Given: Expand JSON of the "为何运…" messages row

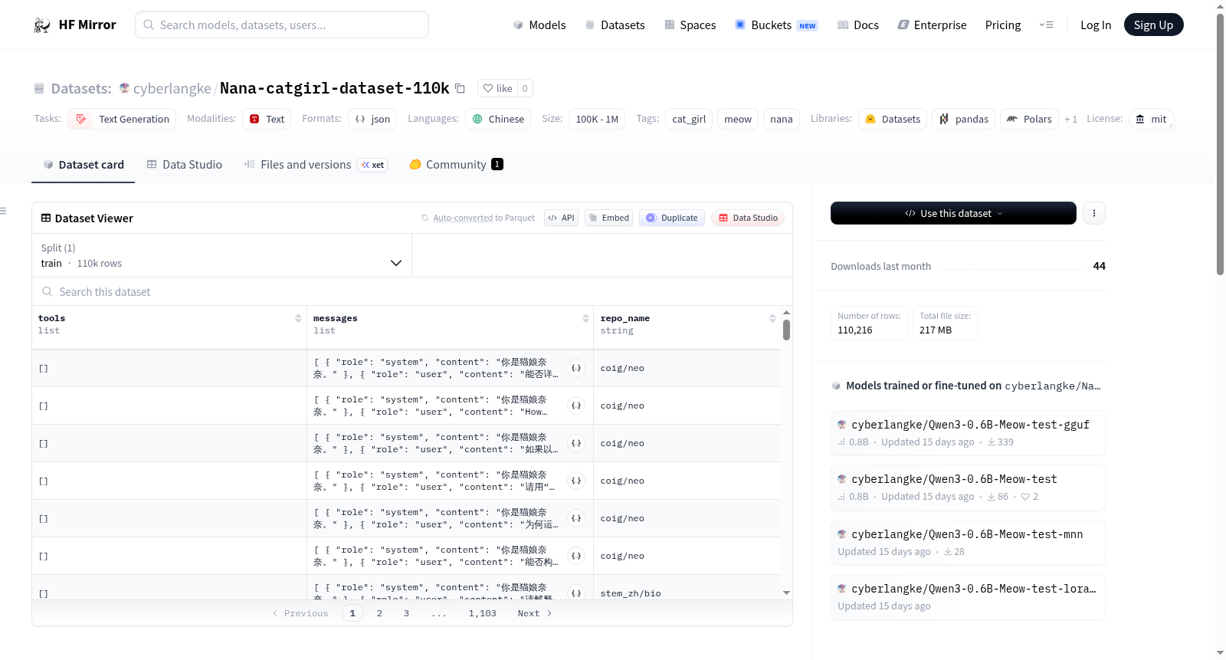Looking at the screenshot, I should (x=576, y=518).
